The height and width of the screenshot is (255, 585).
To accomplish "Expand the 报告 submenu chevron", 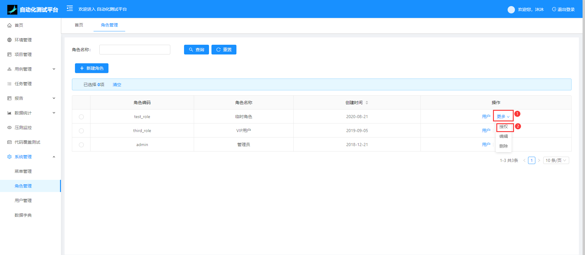I will (54, 98).
